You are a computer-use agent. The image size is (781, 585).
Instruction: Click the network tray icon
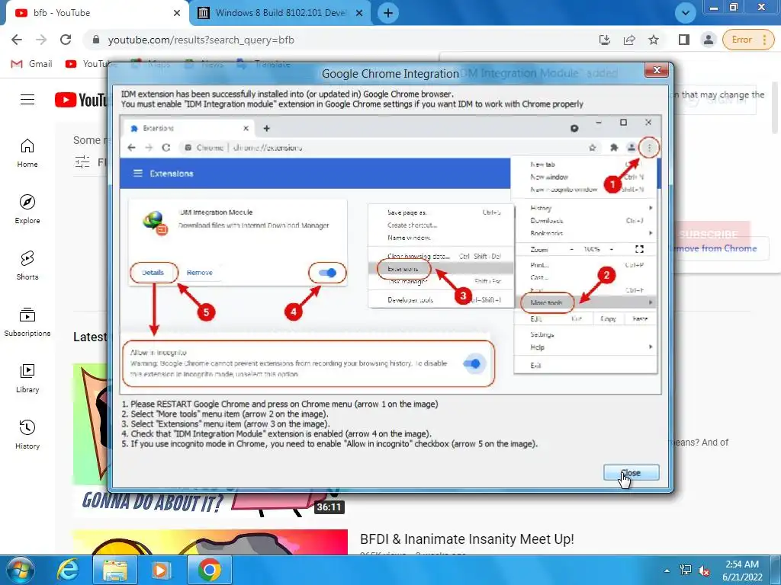click(x=686, y=571)
